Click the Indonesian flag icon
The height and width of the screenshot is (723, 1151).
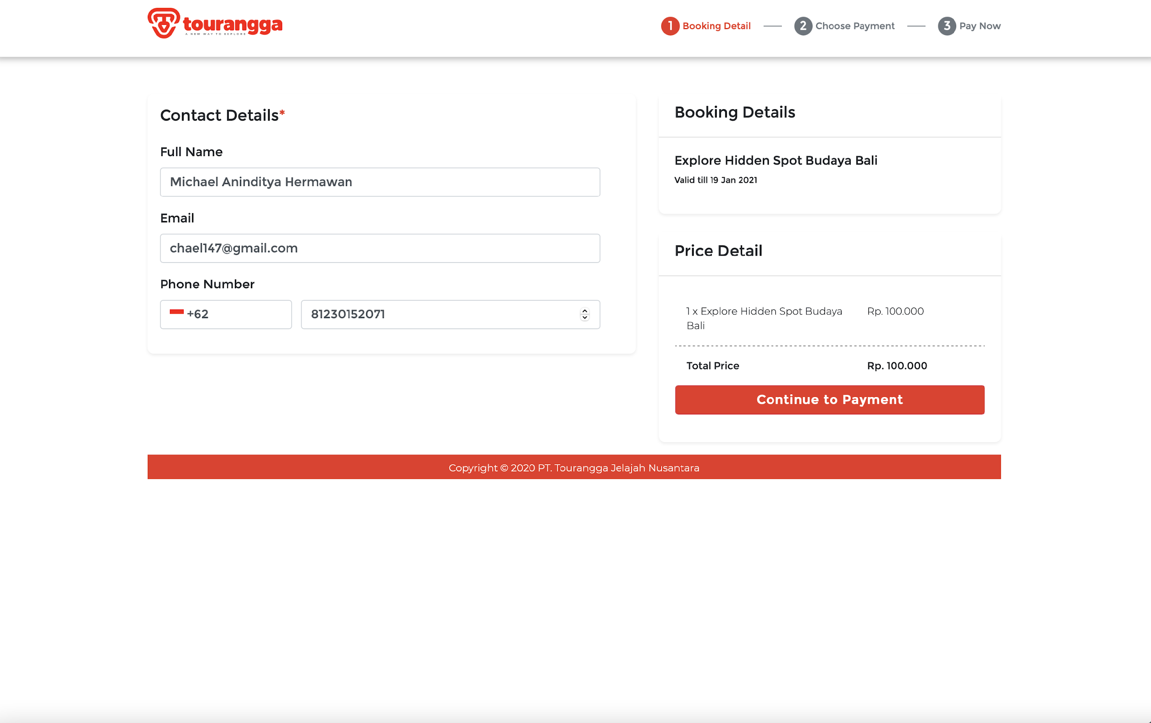point(176,312)
